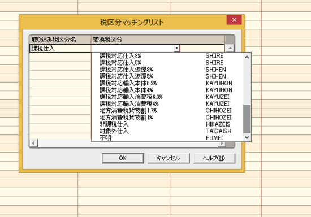
Task: Close the 税区分マッチングリスト dialog
Action: pos(234,20)
